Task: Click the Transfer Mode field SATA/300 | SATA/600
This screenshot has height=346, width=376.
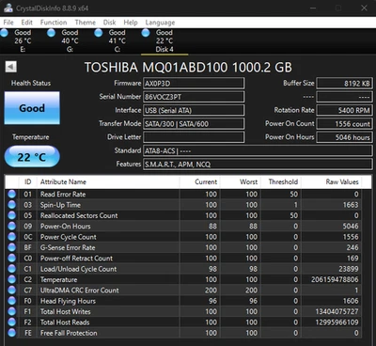Action: pos(194,124)
